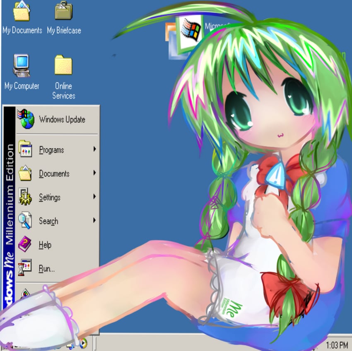Viewport: 352px width, 351px height.
Task: Expand the Programs submenu arrow
Action: click(94, 149)
